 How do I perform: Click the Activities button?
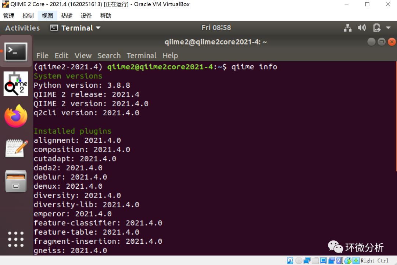coord(22,28)
